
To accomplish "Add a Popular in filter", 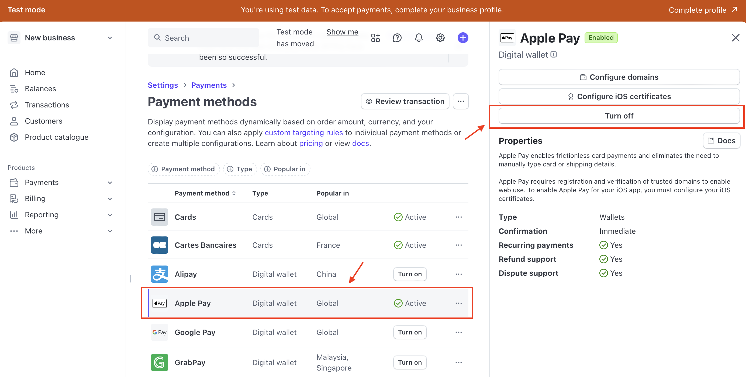I will click(x=285, y=169).
